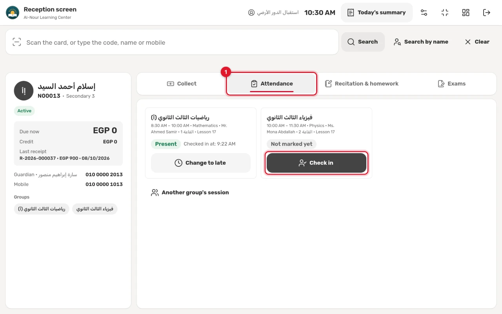Change Mathematics attendance to late
The width and height of the screenshot is (502, 314).
[201, 163]
